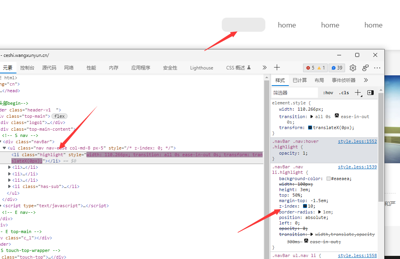Add a new DevTools tool tab with plus
The width and height of the screenshot is (400, 259).
[x=277, y=67]
